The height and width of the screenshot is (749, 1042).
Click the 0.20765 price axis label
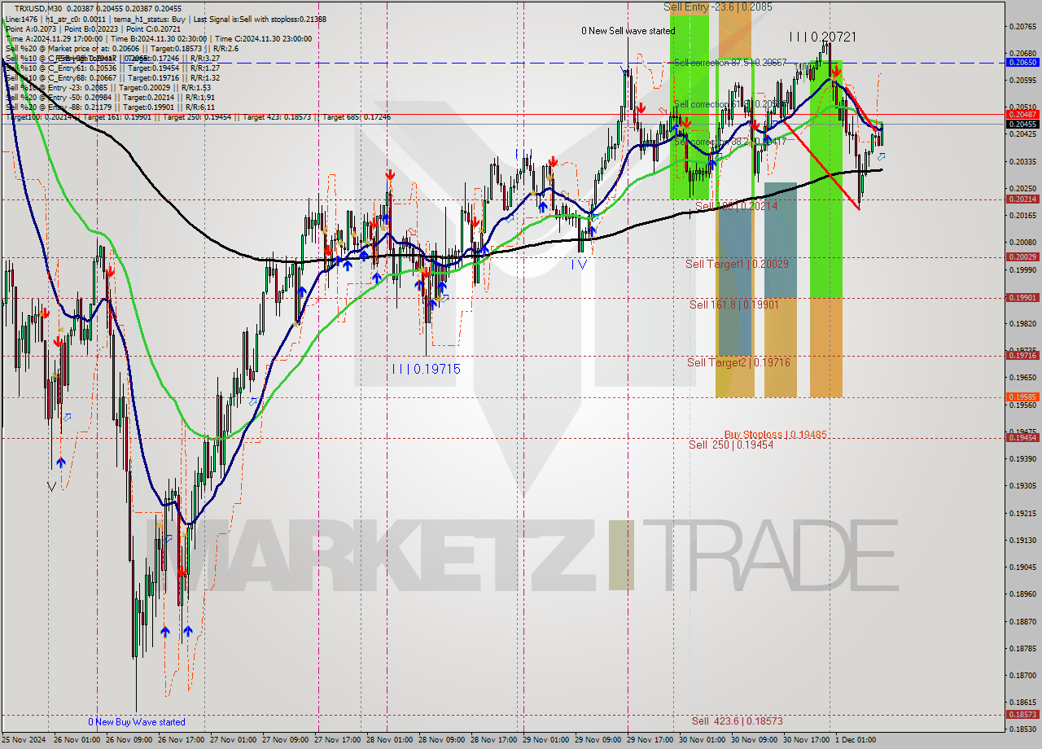point(1022,26)
